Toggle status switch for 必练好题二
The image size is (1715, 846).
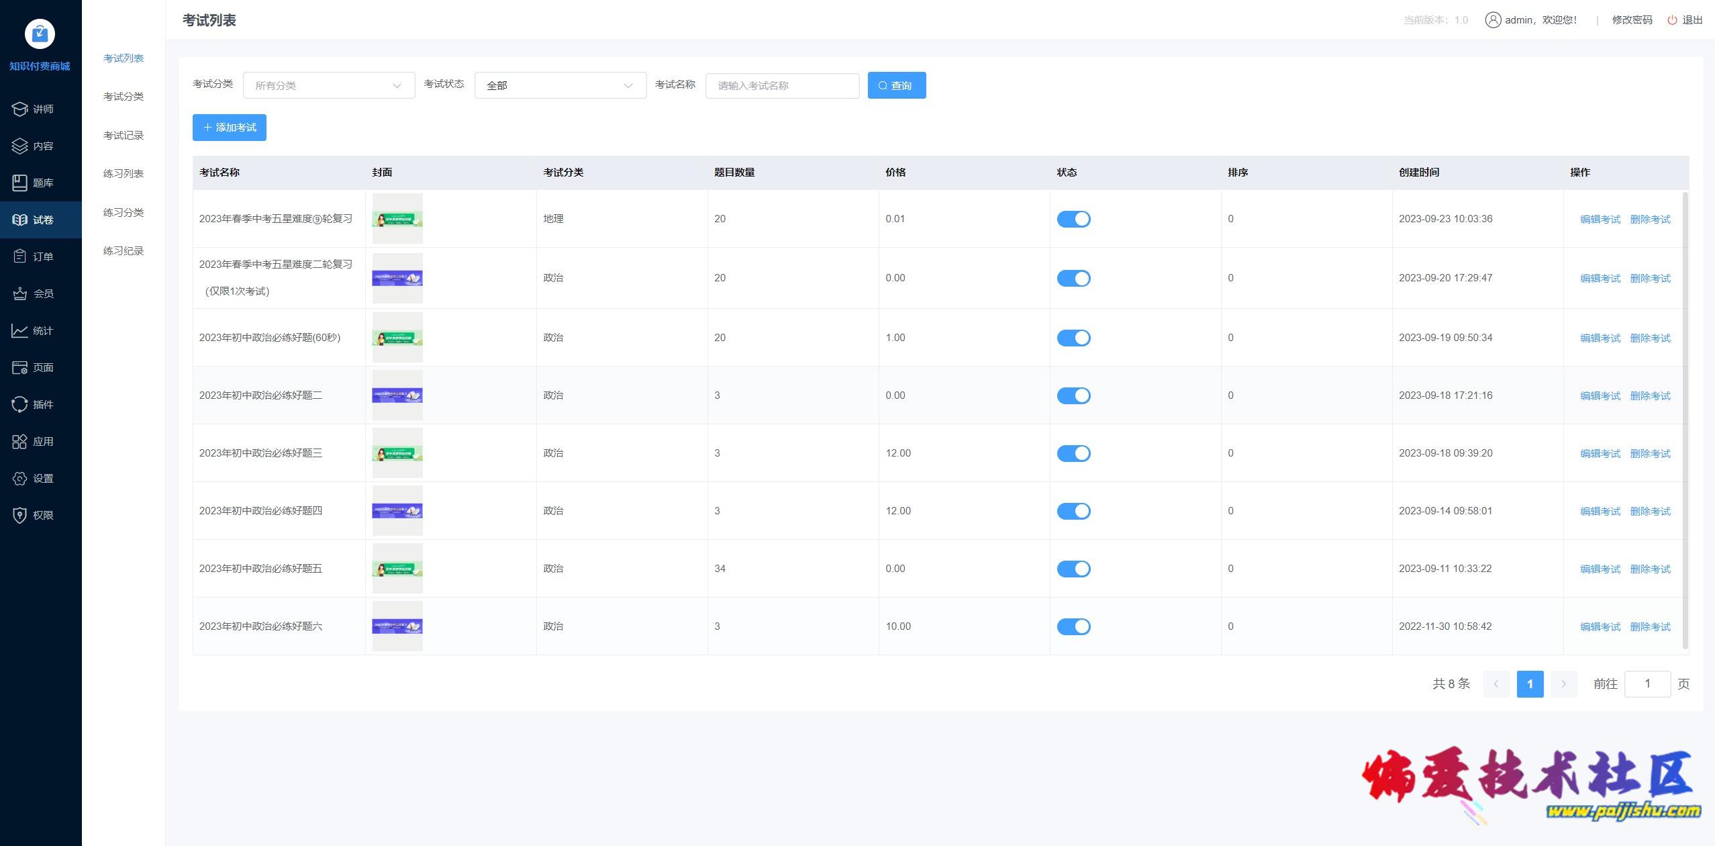[x=1074, y=395]
